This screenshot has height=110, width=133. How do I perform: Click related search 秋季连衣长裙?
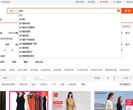point(97,70)
